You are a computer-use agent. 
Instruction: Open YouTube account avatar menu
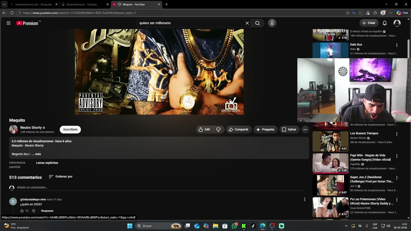[x=397, y=23]
